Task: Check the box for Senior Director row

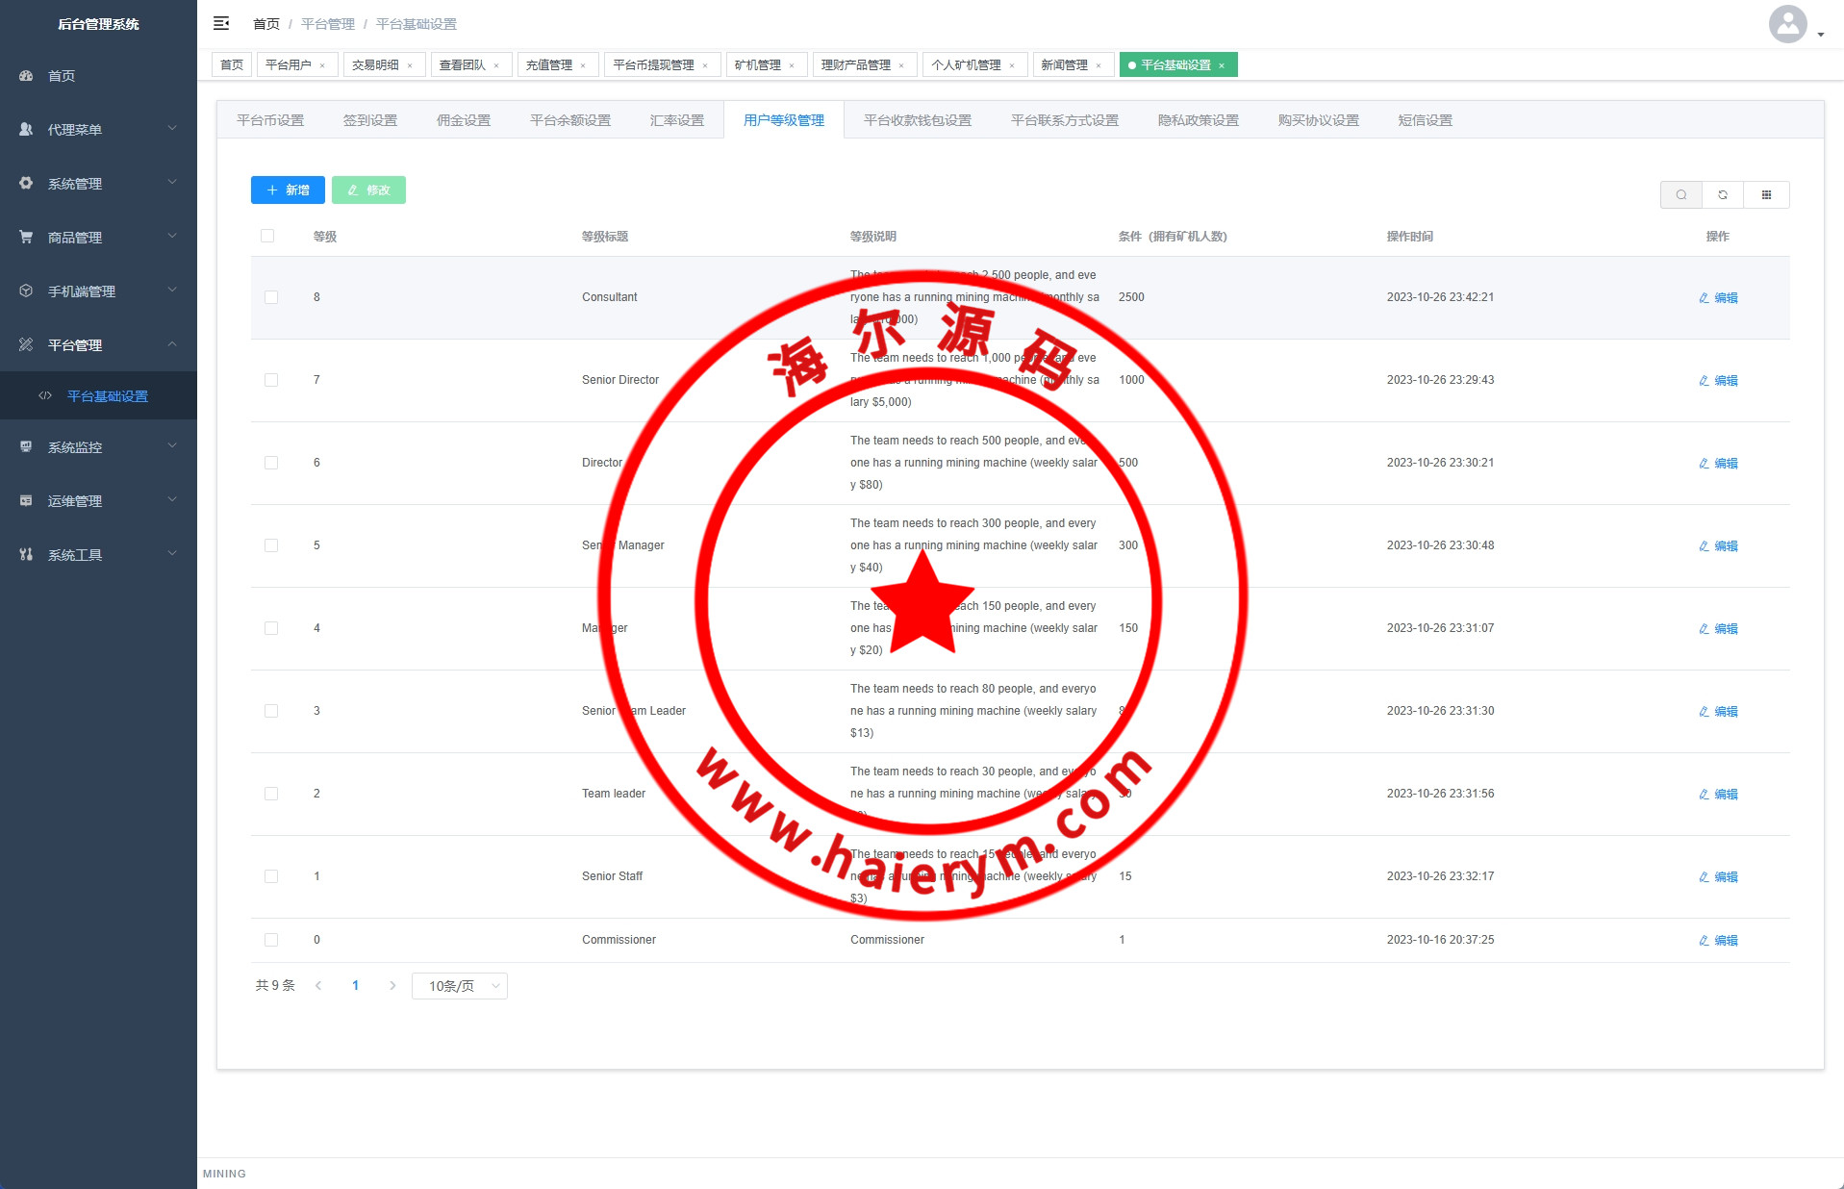Action: pos(271,380)
